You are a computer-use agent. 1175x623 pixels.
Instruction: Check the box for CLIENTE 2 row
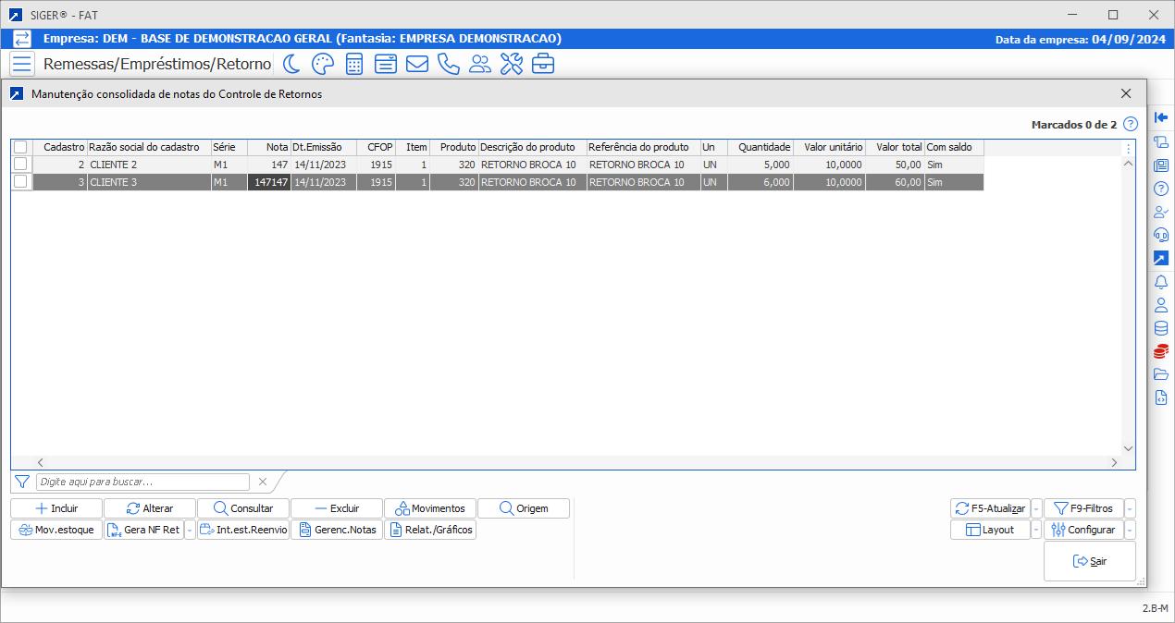pos(20,165)
